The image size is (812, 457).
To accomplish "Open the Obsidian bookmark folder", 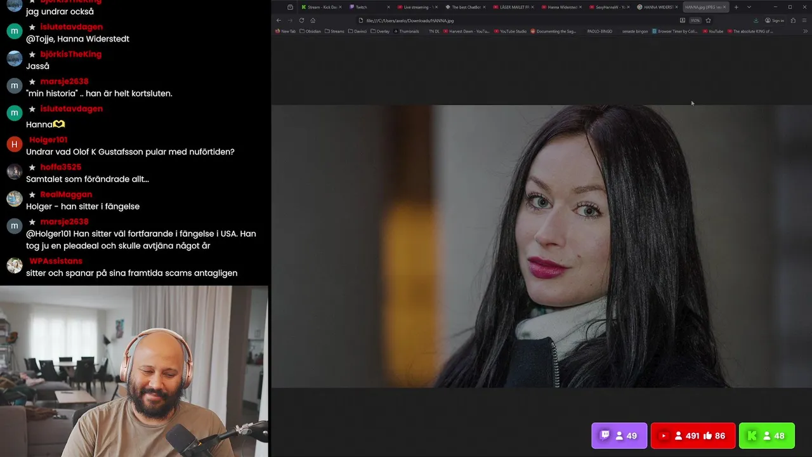I will click(310, 31).
